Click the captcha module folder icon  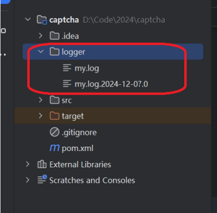click(x=42, y=20)
